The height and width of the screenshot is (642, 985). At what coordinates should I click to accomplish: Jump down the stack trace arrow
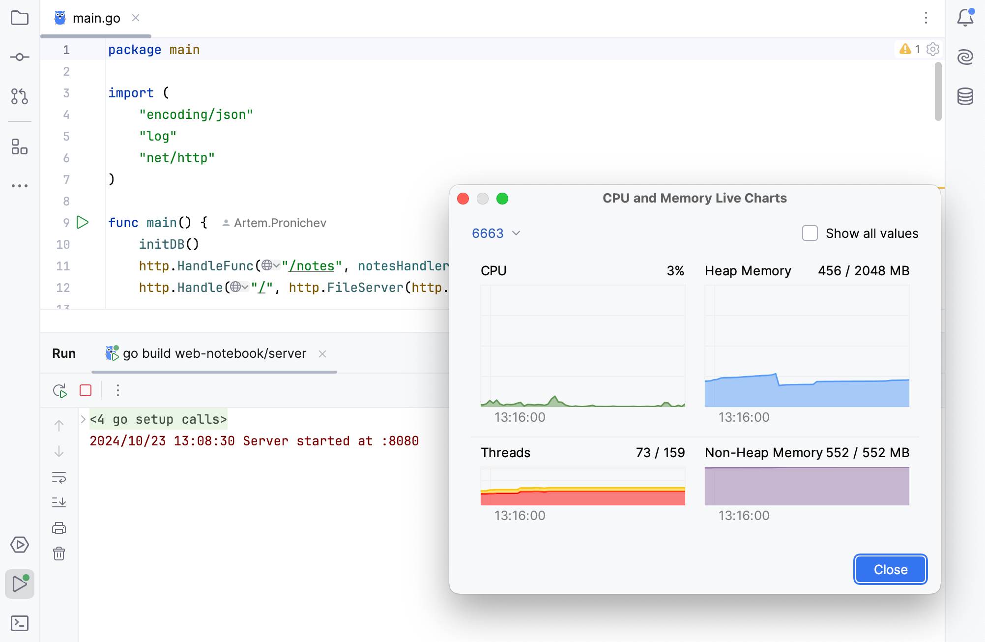(59, 451)
